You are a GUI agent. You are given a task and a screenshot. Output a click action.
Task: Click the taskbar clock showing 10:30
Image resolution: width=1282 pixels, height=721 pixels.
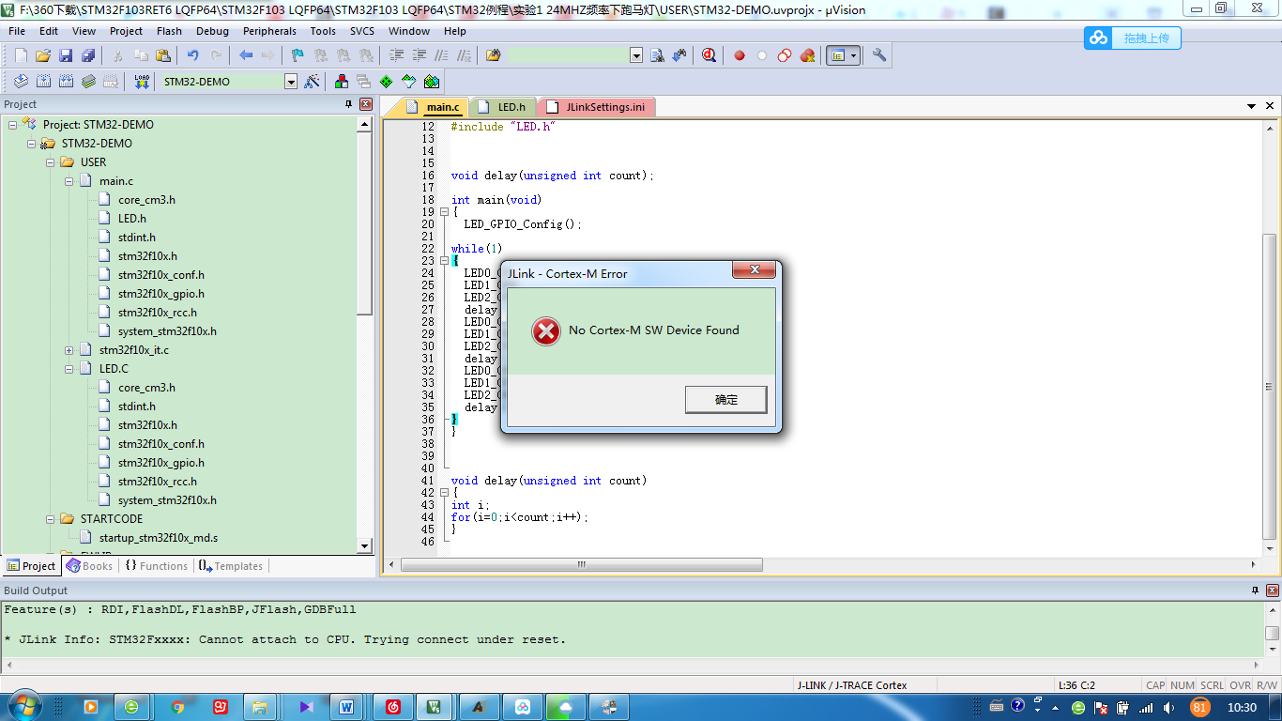coord(1242,707)
